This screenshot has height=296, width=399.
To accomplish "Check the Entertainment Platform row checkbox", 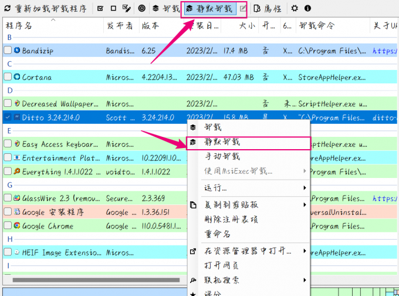I will pos(8,157).
